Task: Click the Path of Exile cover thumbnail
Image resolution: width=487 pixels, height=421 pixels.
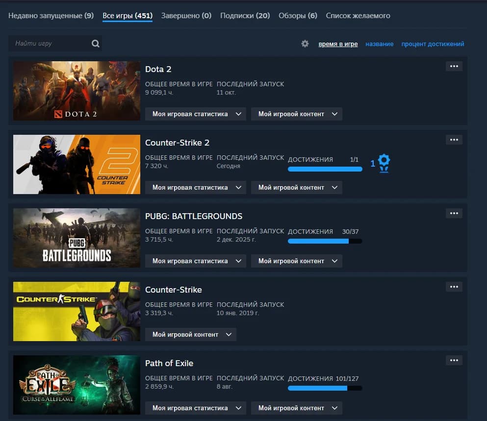Action: [77, 385]
